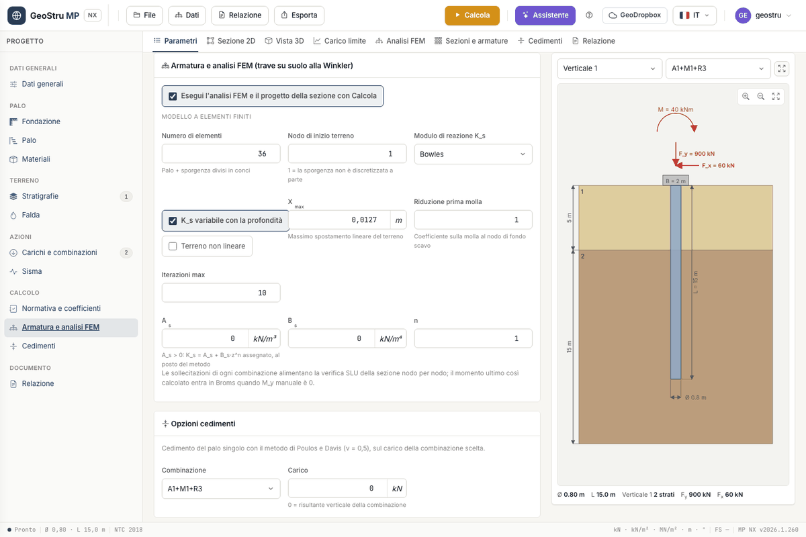806x537 pixels.
Task: Open the Palo sidebar item
Action: pyautogui.click(x=71, y=140)
